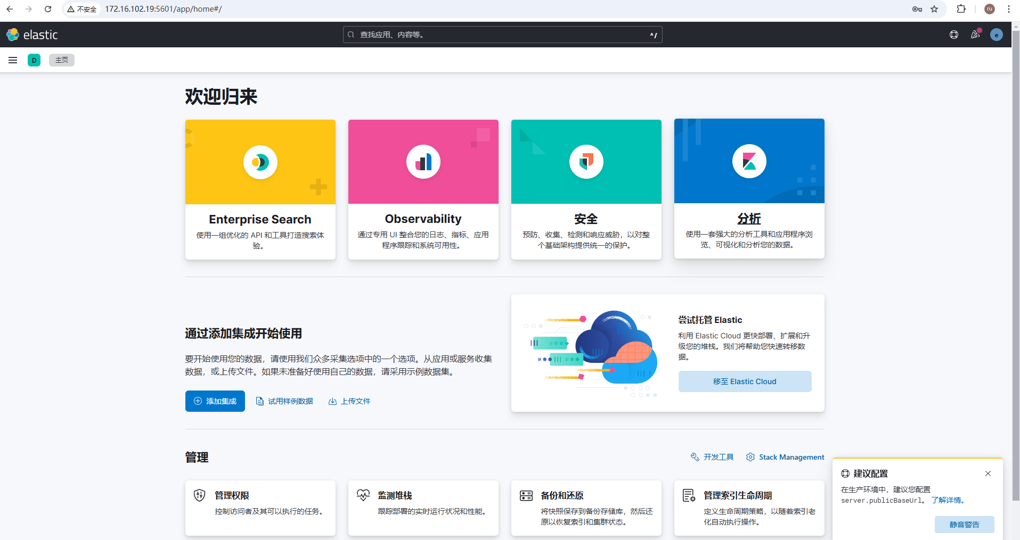
Task: Click the page vertical scrollbar
Action: 1016,265
